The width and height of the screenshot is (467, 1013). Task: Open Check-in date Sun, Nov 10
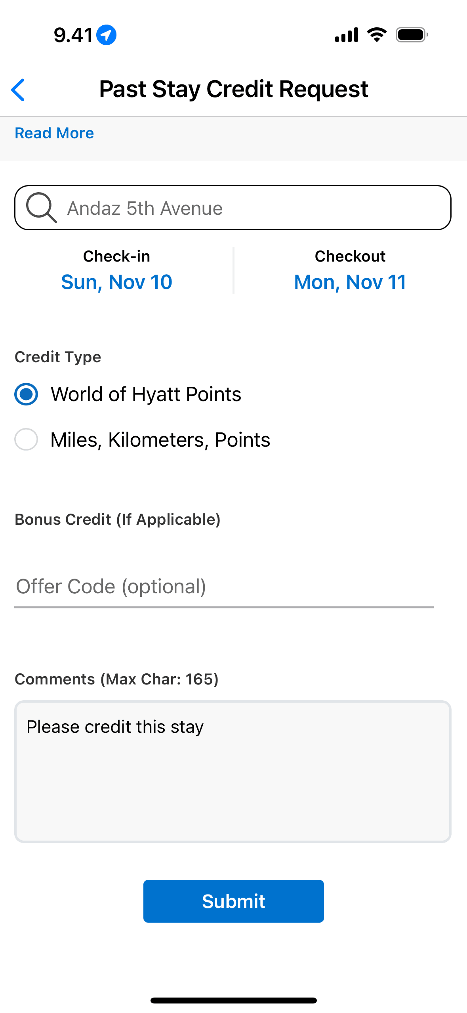point(116,282)
